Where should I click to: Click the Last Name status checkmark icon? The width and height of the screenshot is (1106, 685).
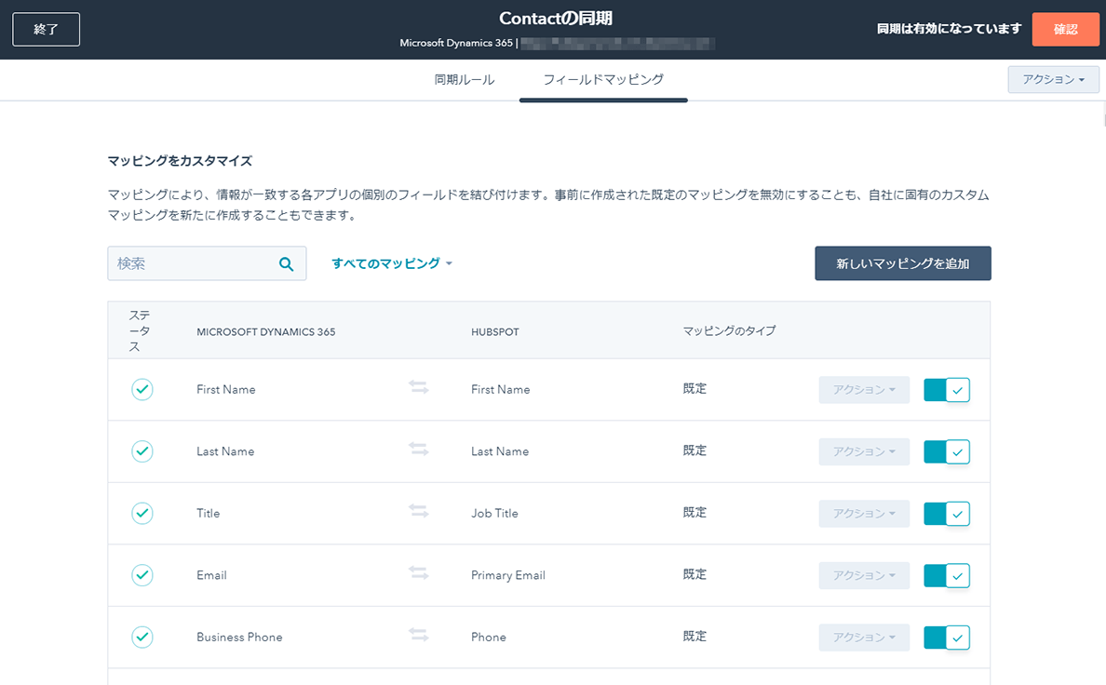142,451
